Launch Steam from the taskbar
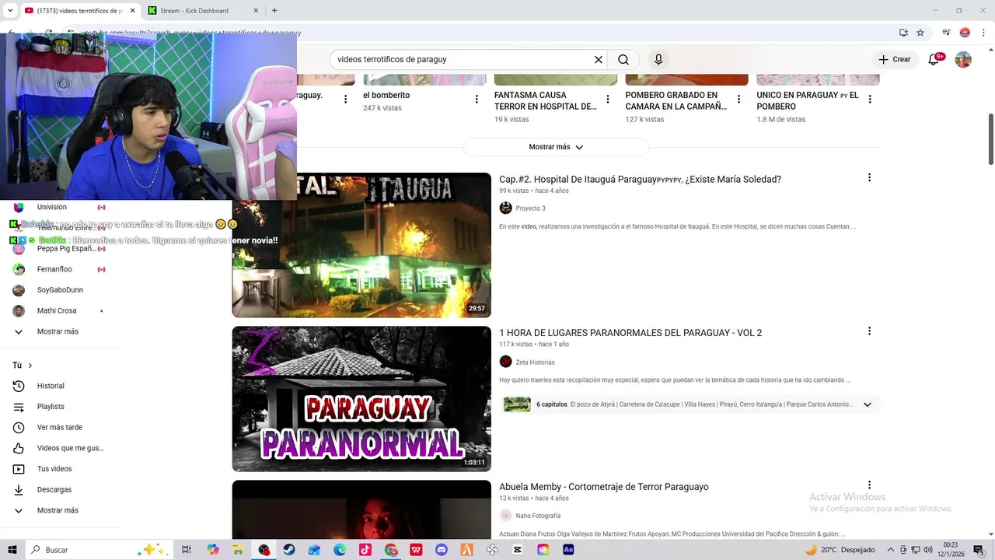995x560 pixels. tap(288, 550)
